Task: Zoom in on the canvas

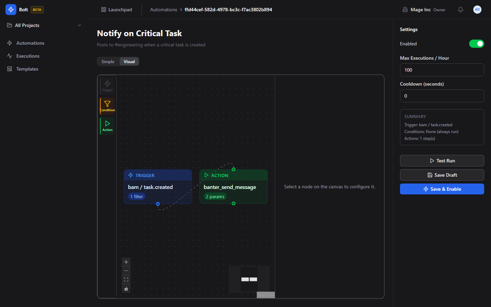Action: 126,262
